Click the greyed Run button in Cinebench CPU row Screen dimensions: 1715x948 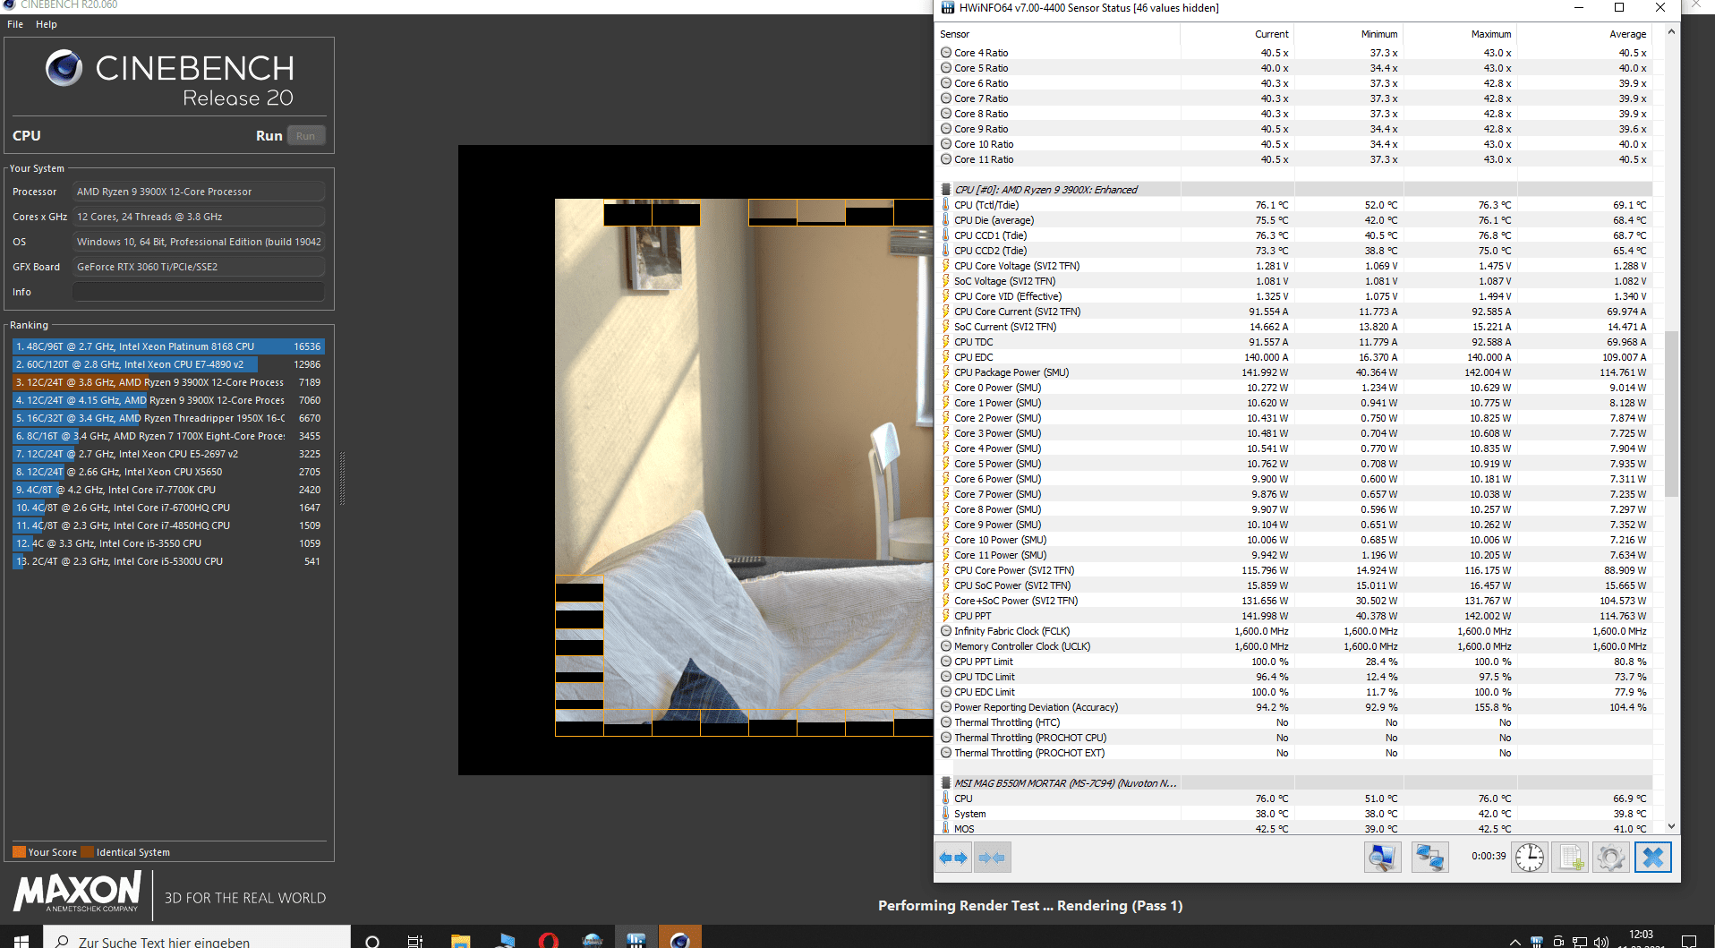click(305, 136)
